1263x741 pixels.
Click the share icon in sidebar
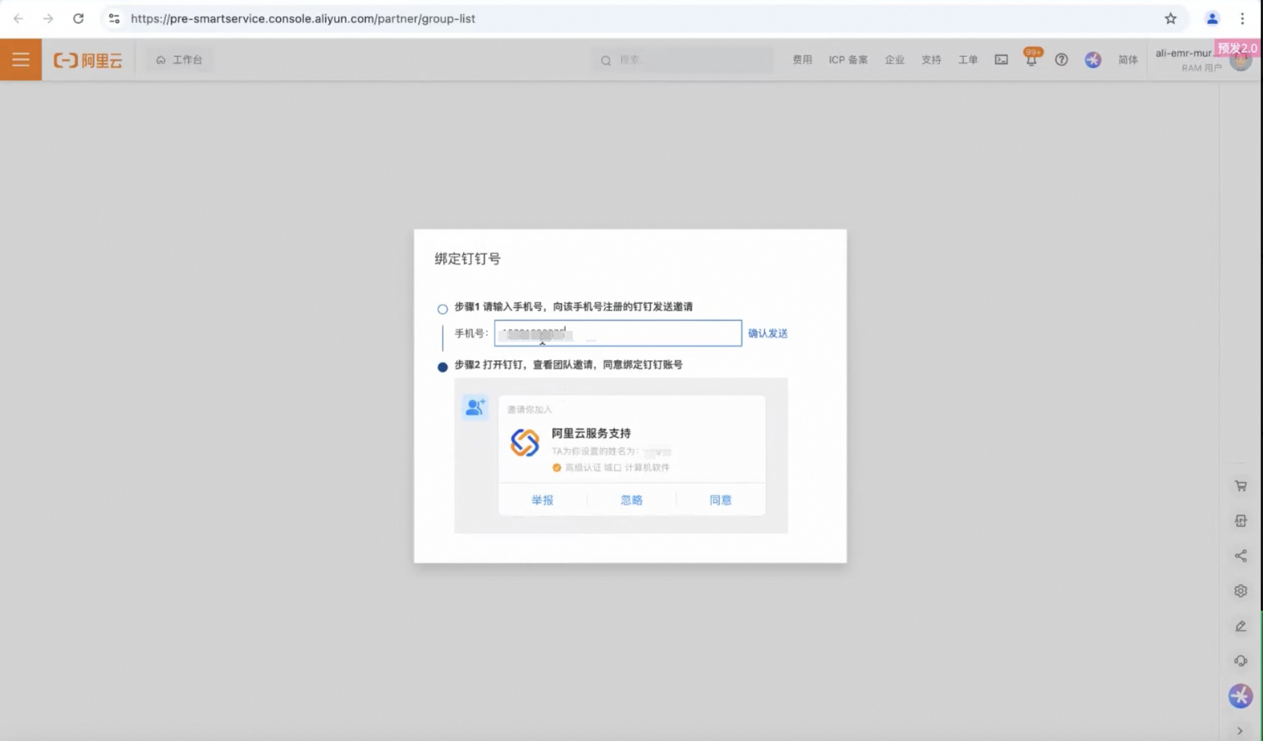click(1241, 556)
